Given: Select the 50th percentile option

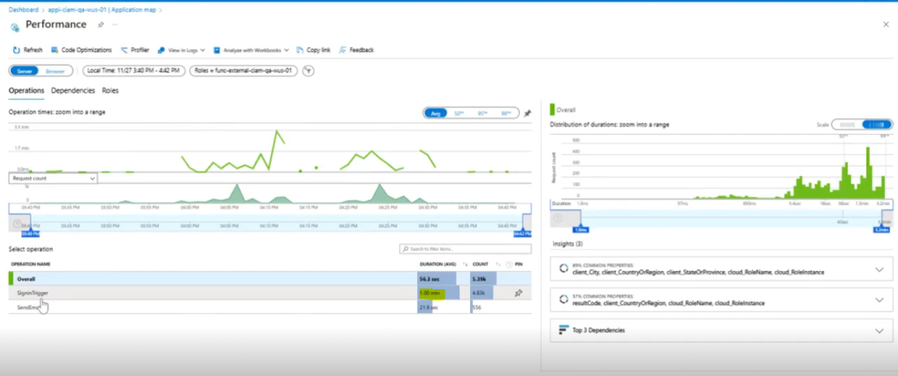Looking at the screenshot, I should (460, 113).
